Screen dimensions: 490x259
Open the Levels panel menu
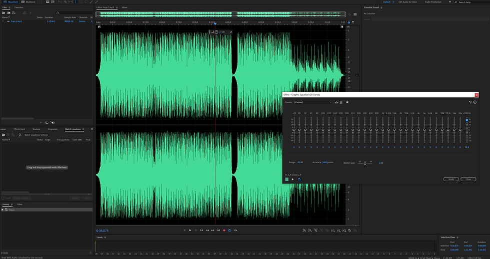(x=105, y=238)
